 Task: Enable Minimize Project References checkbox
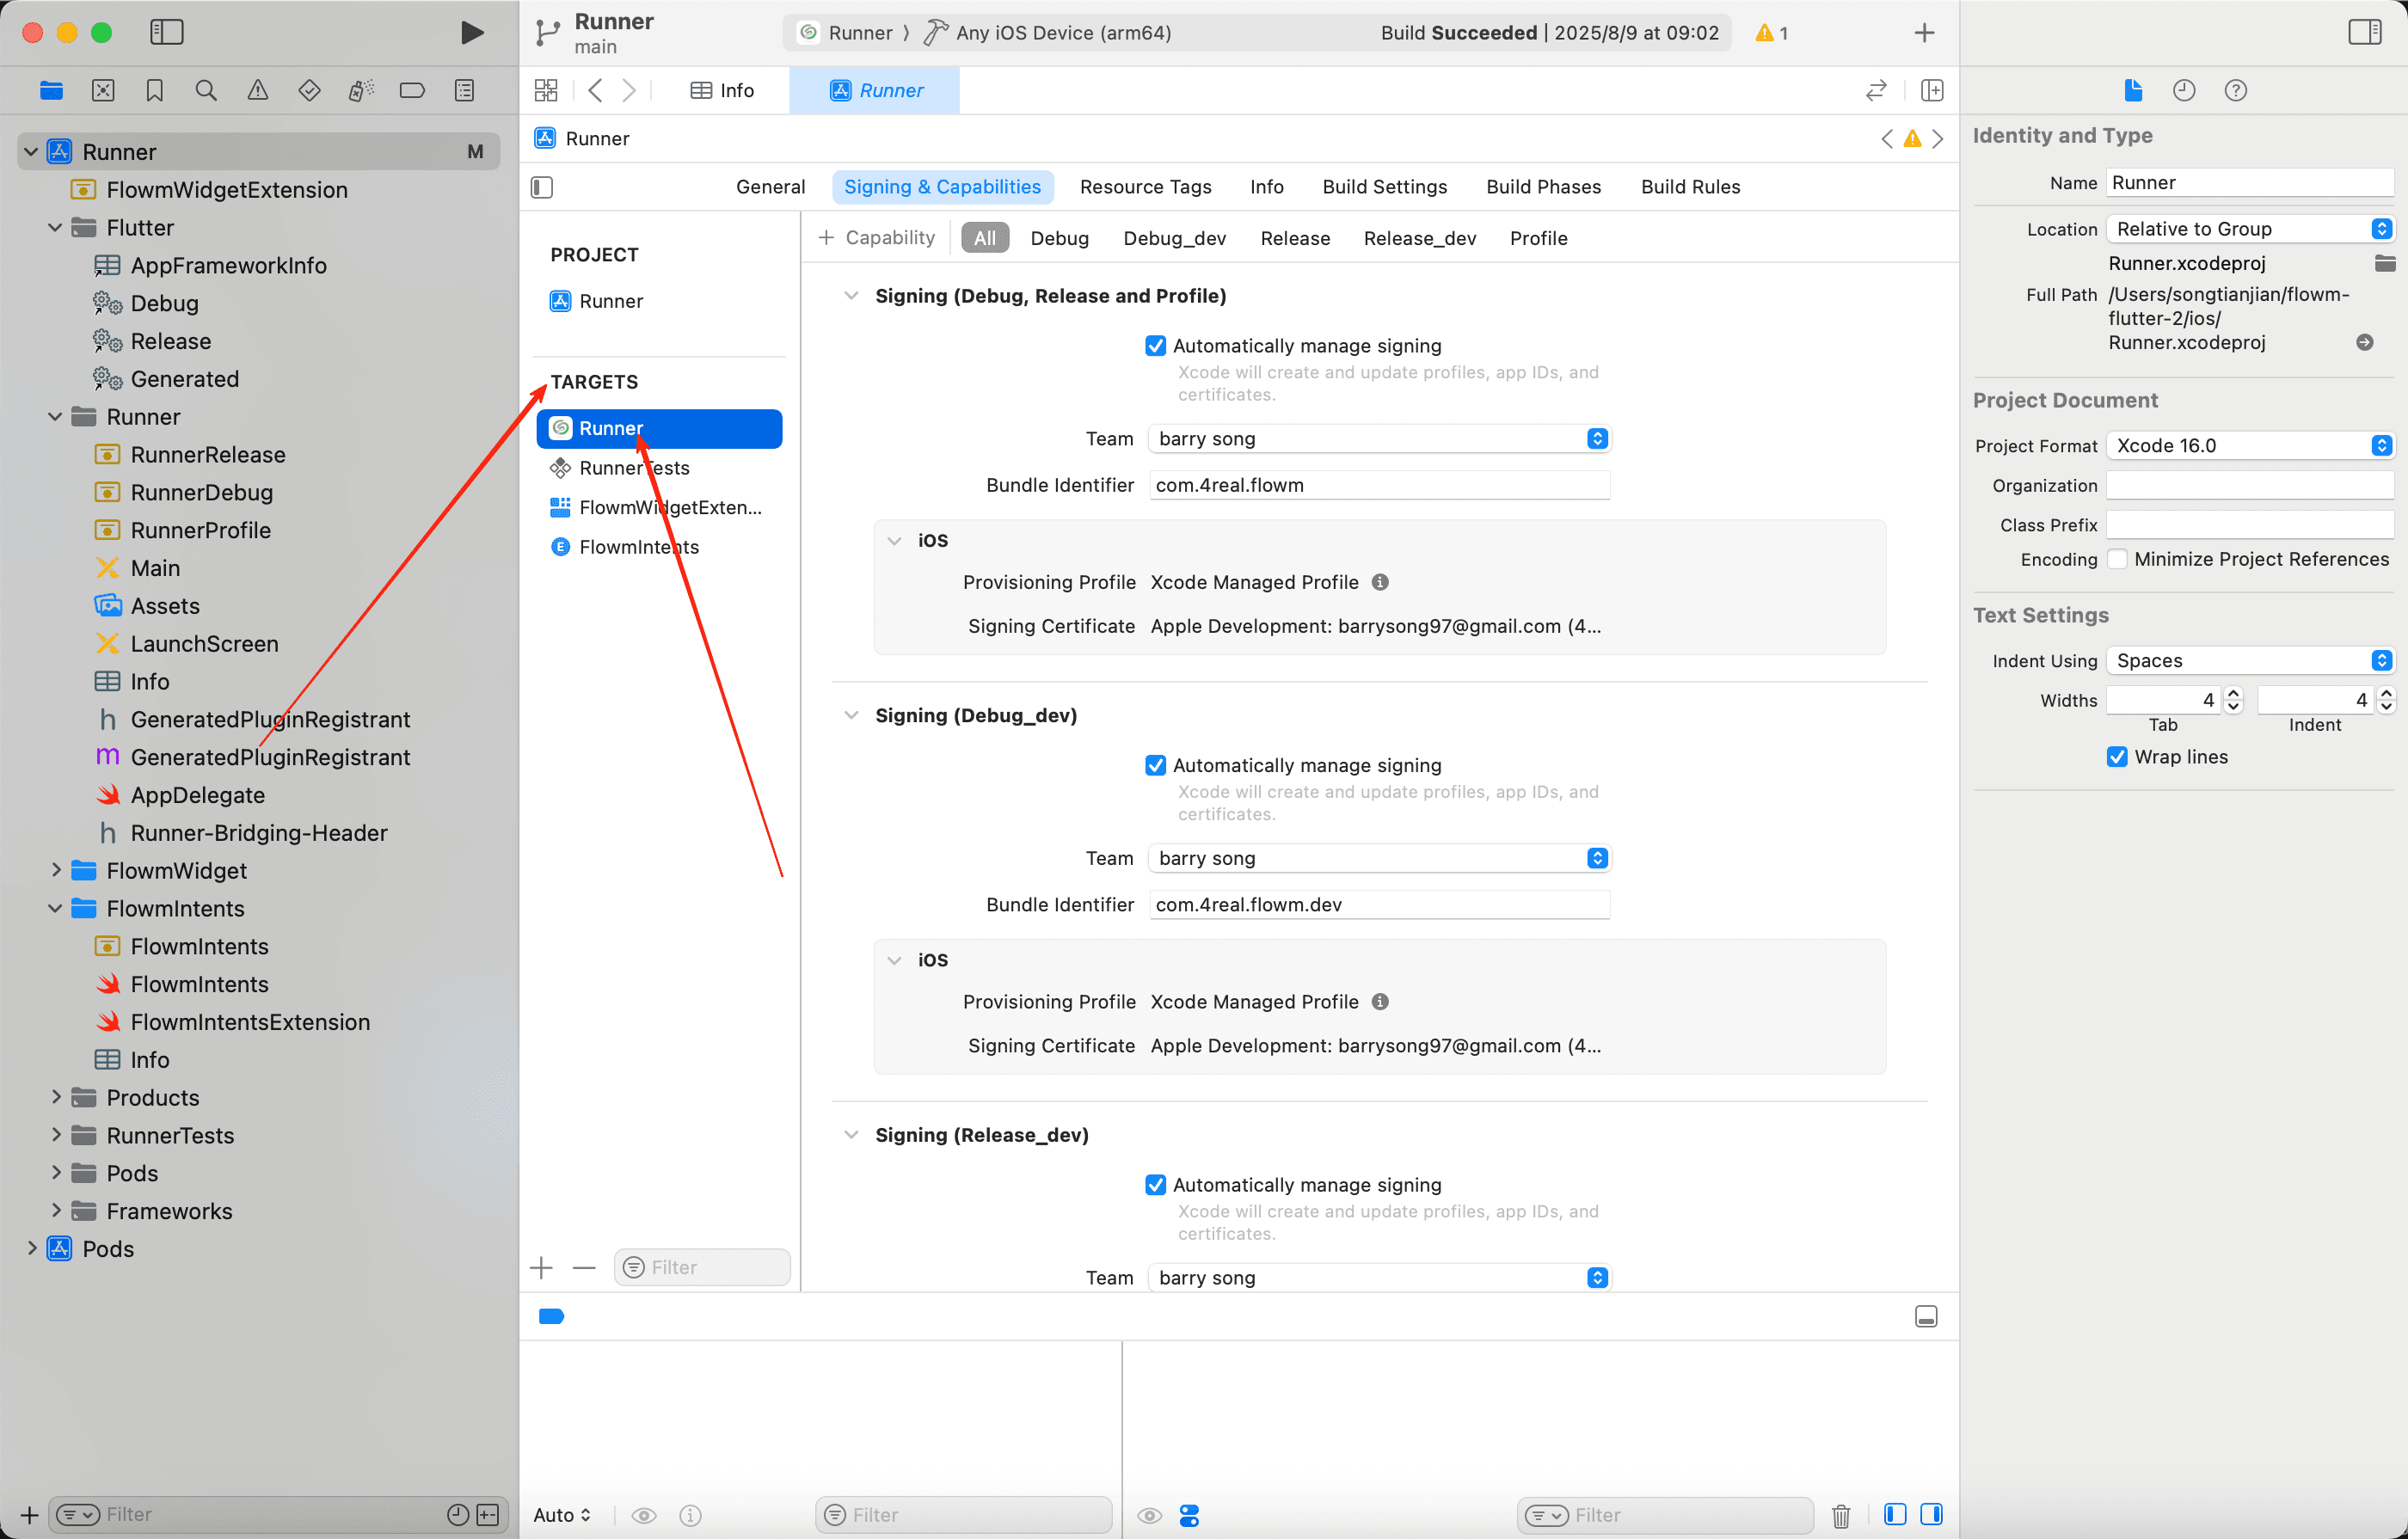(2117, 559)
